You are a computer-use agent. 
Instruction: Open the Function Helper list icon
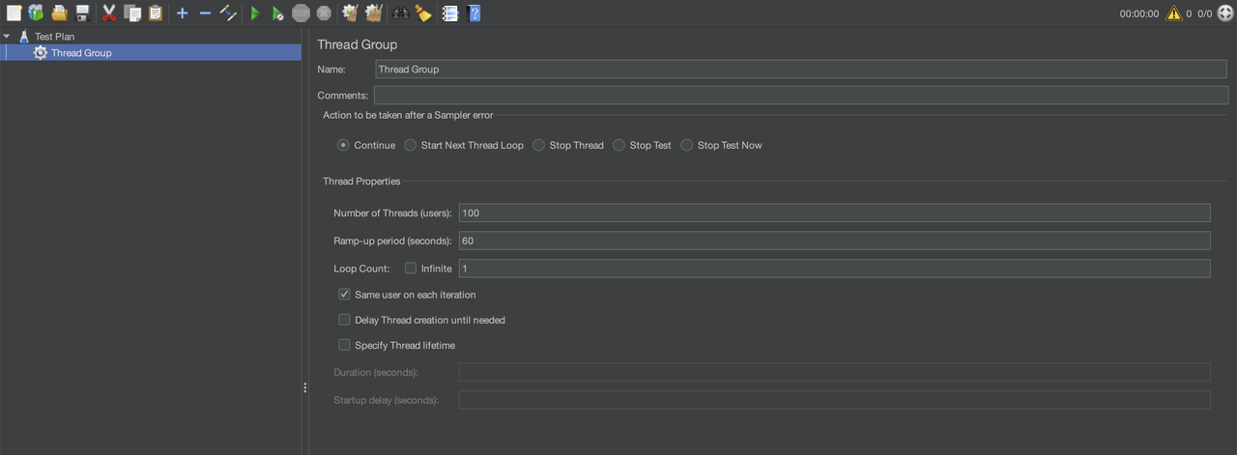pyautogui.click(x=449, y=14)
